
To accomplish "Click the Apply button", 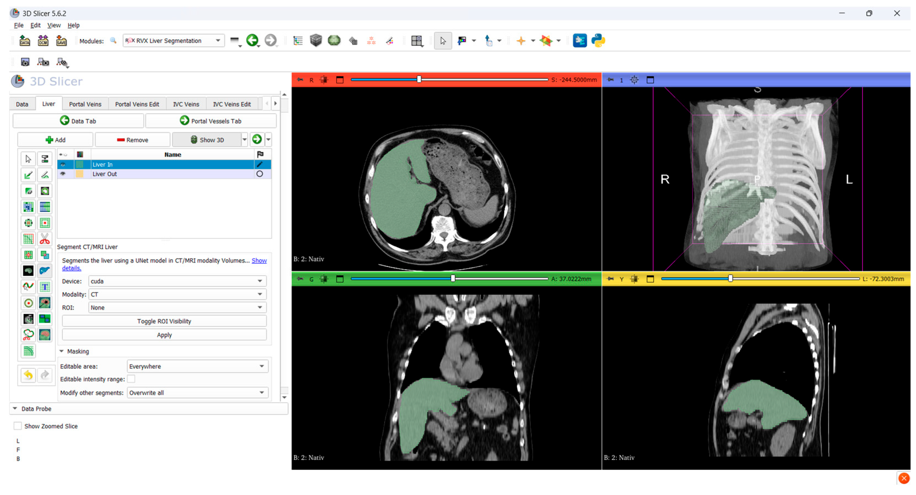I will pos(164,335).
